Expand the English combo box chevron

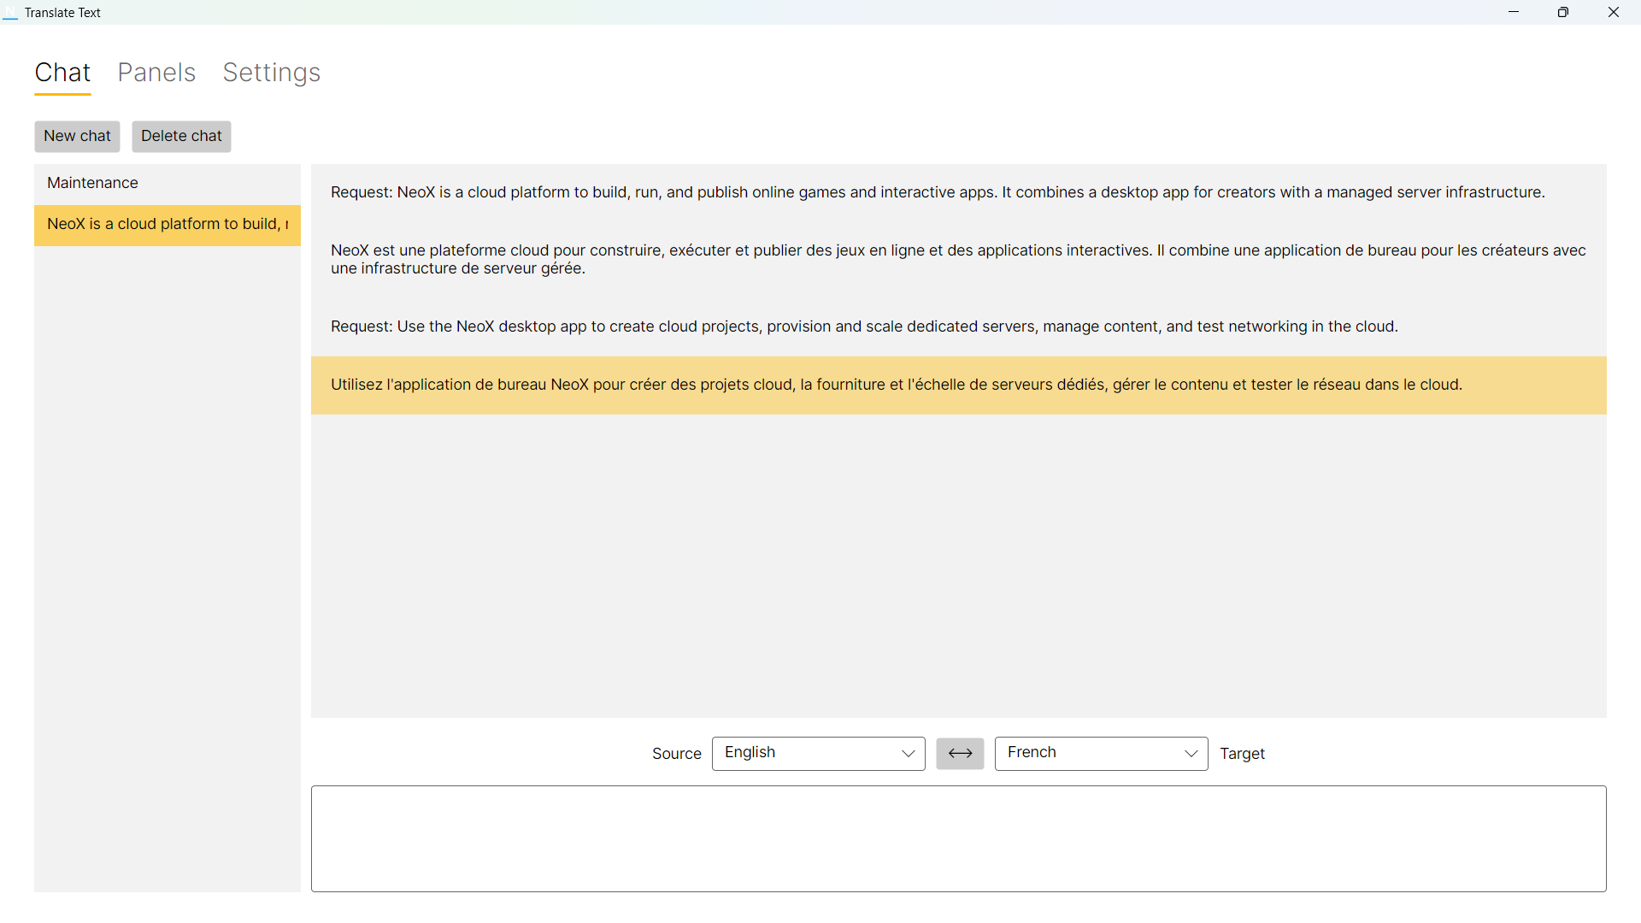pyautogui.click(x=908, y=754)
